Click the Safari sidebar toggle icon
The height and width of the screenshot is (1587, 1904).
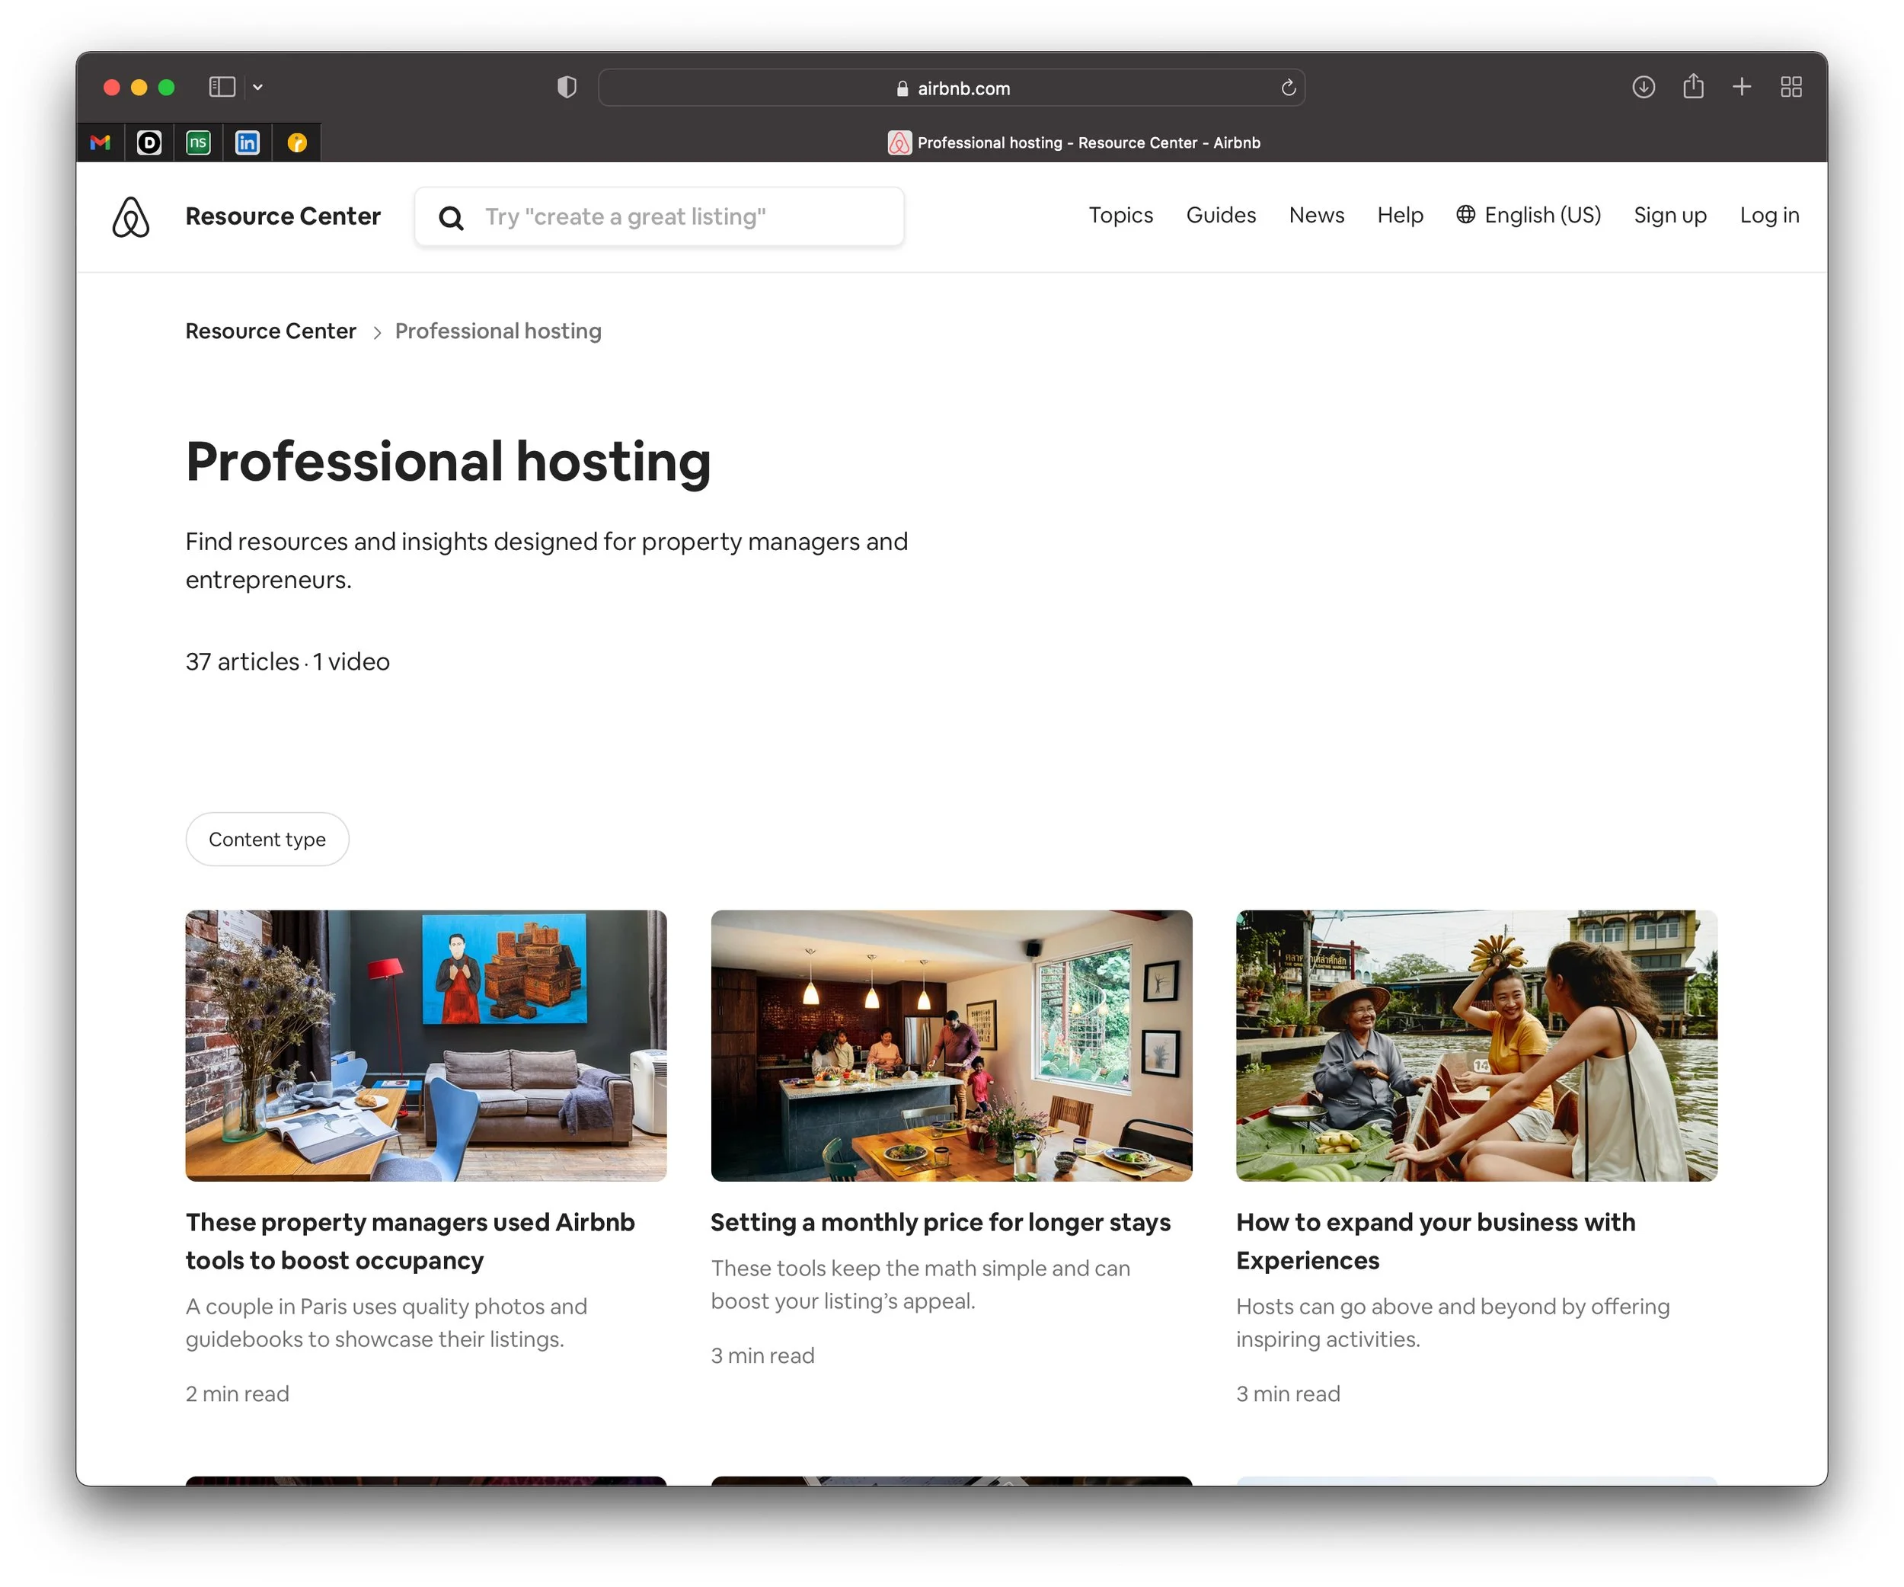click(x=222, y=87)
